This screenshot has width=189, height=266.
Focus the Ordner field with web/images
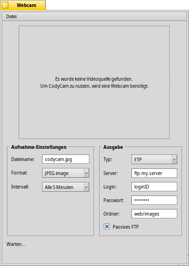point(154,214)
